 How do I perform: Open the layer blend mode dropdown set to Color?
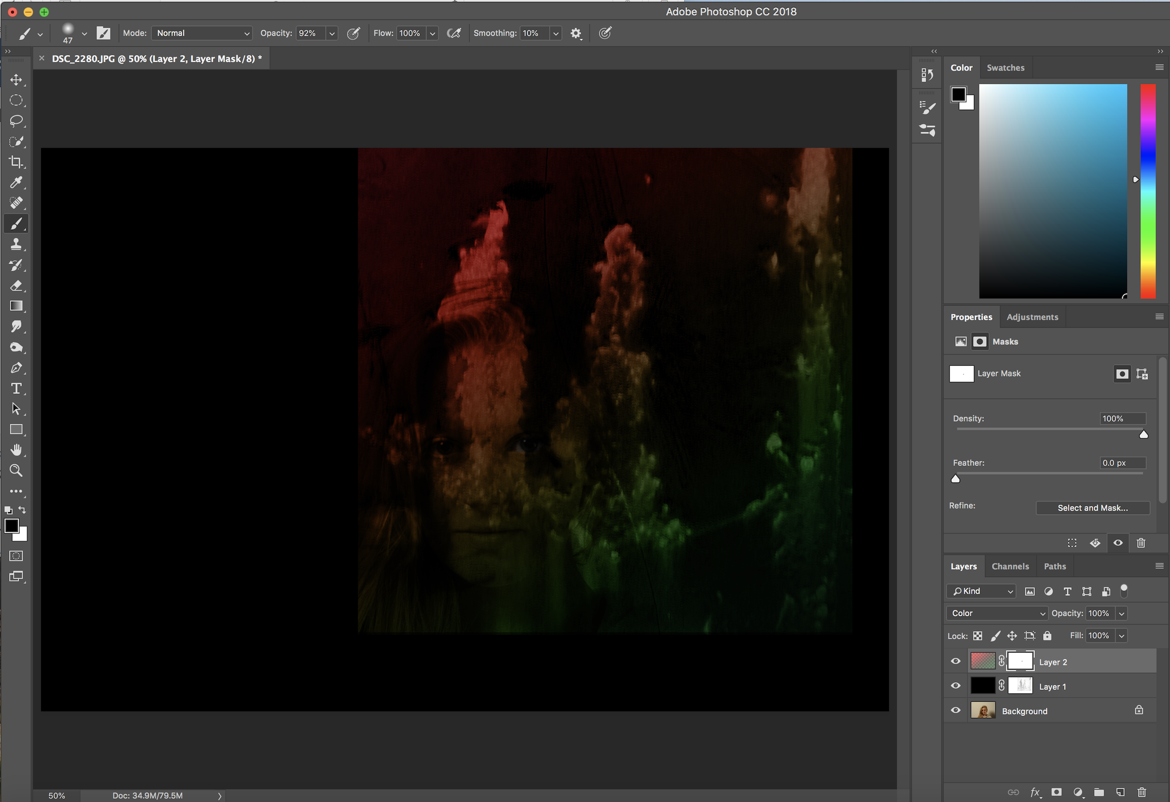[996, 613]
